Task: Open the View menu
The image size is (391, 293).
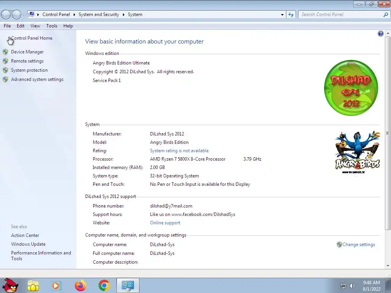Action: click(35, 26)
